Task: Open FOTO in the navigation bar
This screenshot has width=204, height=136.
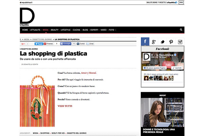Action: [112, 30]
